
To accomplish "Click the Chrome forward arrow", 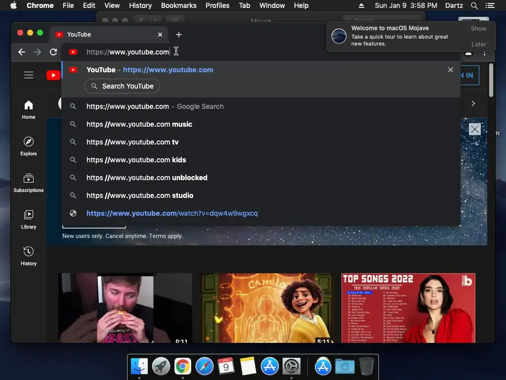I will [38, 52].
